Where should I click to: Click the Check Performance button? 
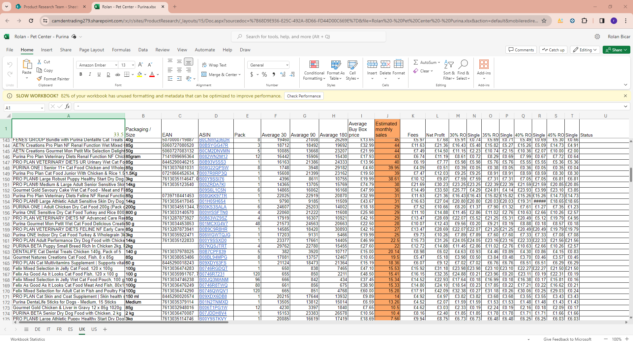click(304, 96)
